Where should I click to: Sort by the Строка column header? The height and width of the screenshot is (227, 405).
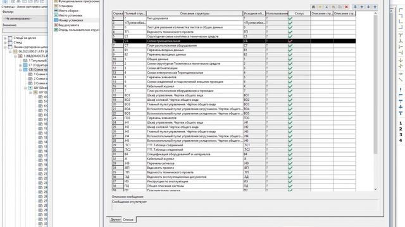(118, 13)
